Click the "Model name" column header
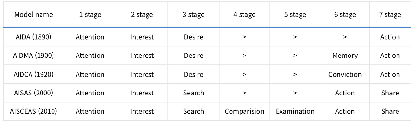Screen dimensions: 415x125 pos(33,15)
